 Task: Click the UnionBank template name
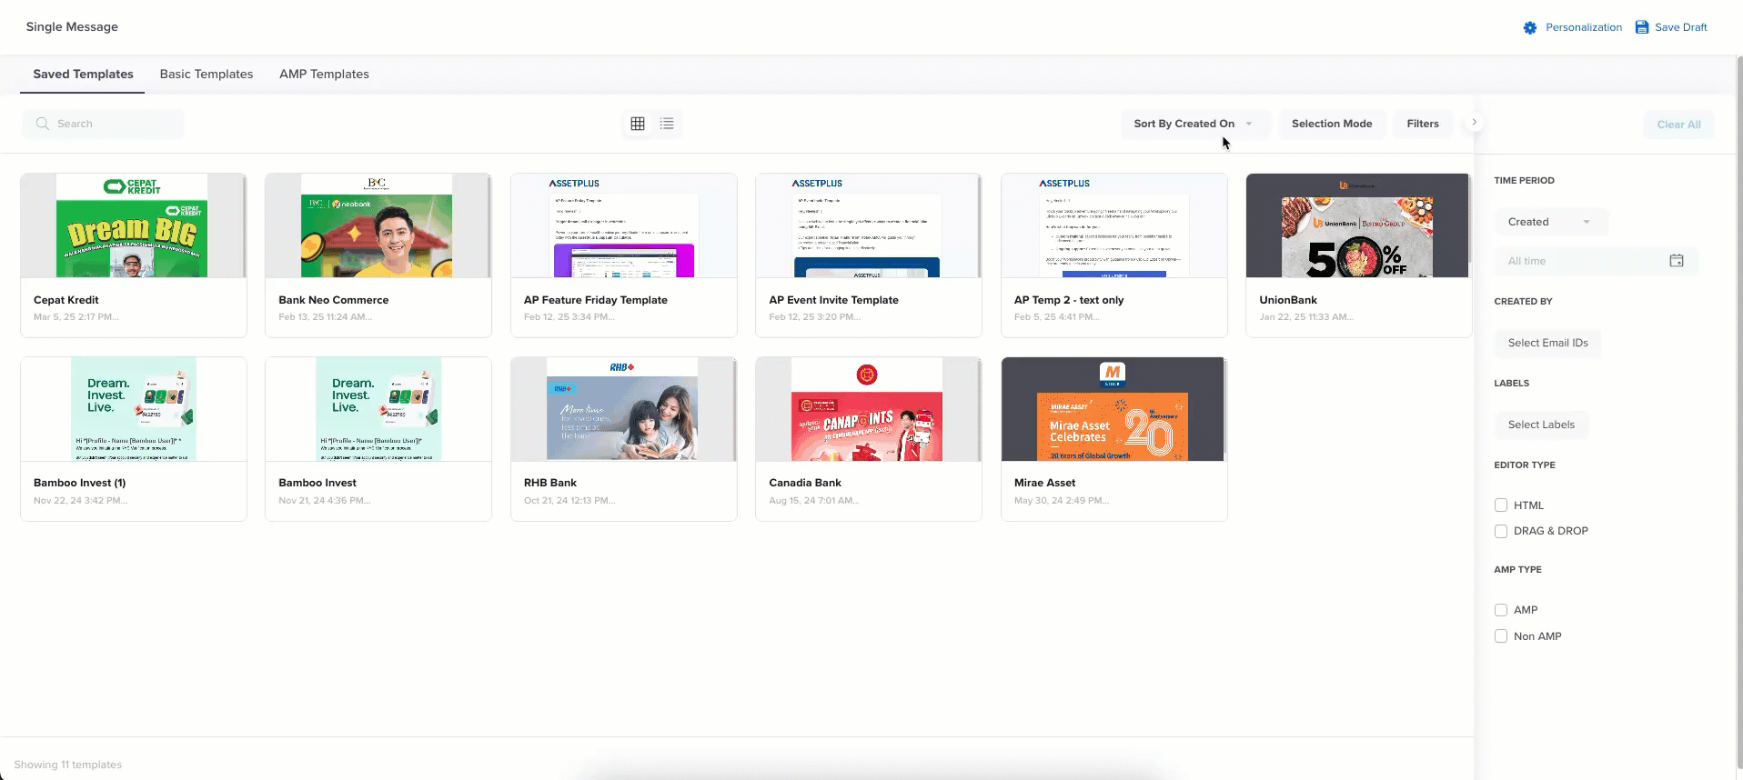coord(1287,300)
